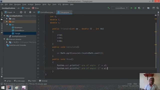Open Search Everywhere magnifier icon
Viewport: 160px width, 90px height.
(x=158, y=8)
